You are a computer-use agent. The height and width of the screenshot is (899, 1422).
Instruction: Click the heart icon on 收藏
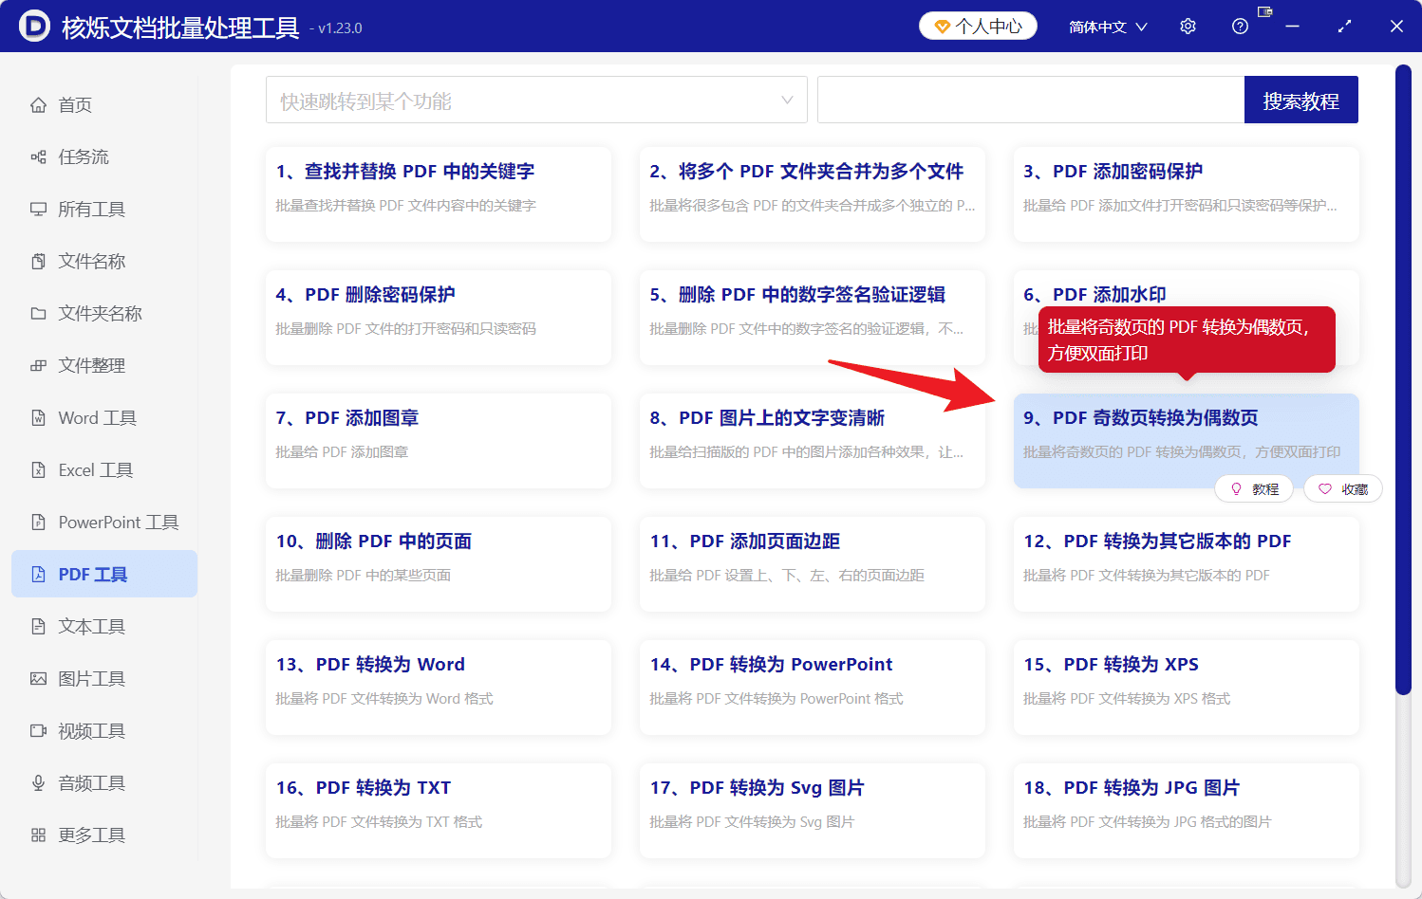coord(1325,489)
